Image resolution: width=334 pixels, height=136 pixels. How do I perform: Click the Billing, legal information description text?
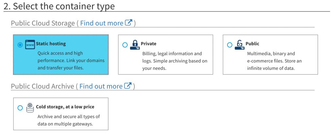tap(175, 61)
